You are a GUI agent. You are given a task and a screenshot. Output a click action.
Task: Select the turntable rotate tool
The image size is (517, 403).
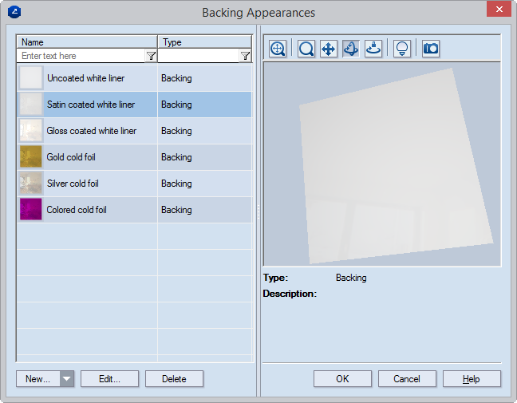pos(373,49)
